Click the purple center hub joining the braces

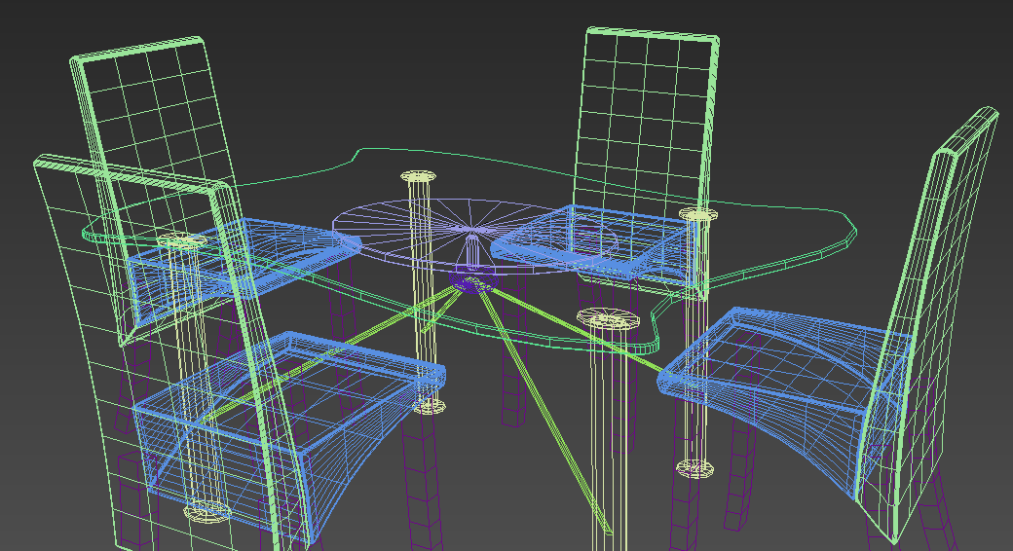(470, 283)
